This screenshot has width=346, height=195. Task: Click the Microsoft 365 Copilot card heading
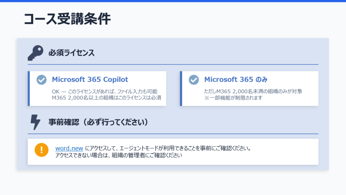pyautogui.click(x=90, y=80)
